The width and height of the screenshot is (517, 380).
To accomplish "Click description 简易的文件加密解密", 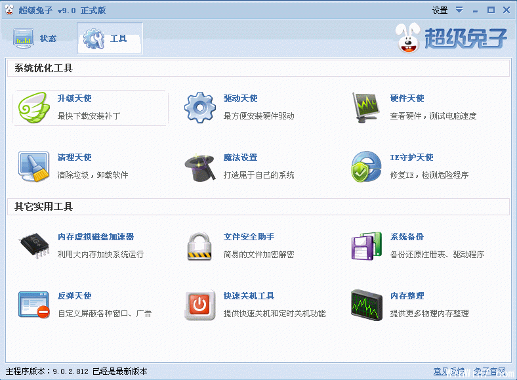I will point(259,254).
